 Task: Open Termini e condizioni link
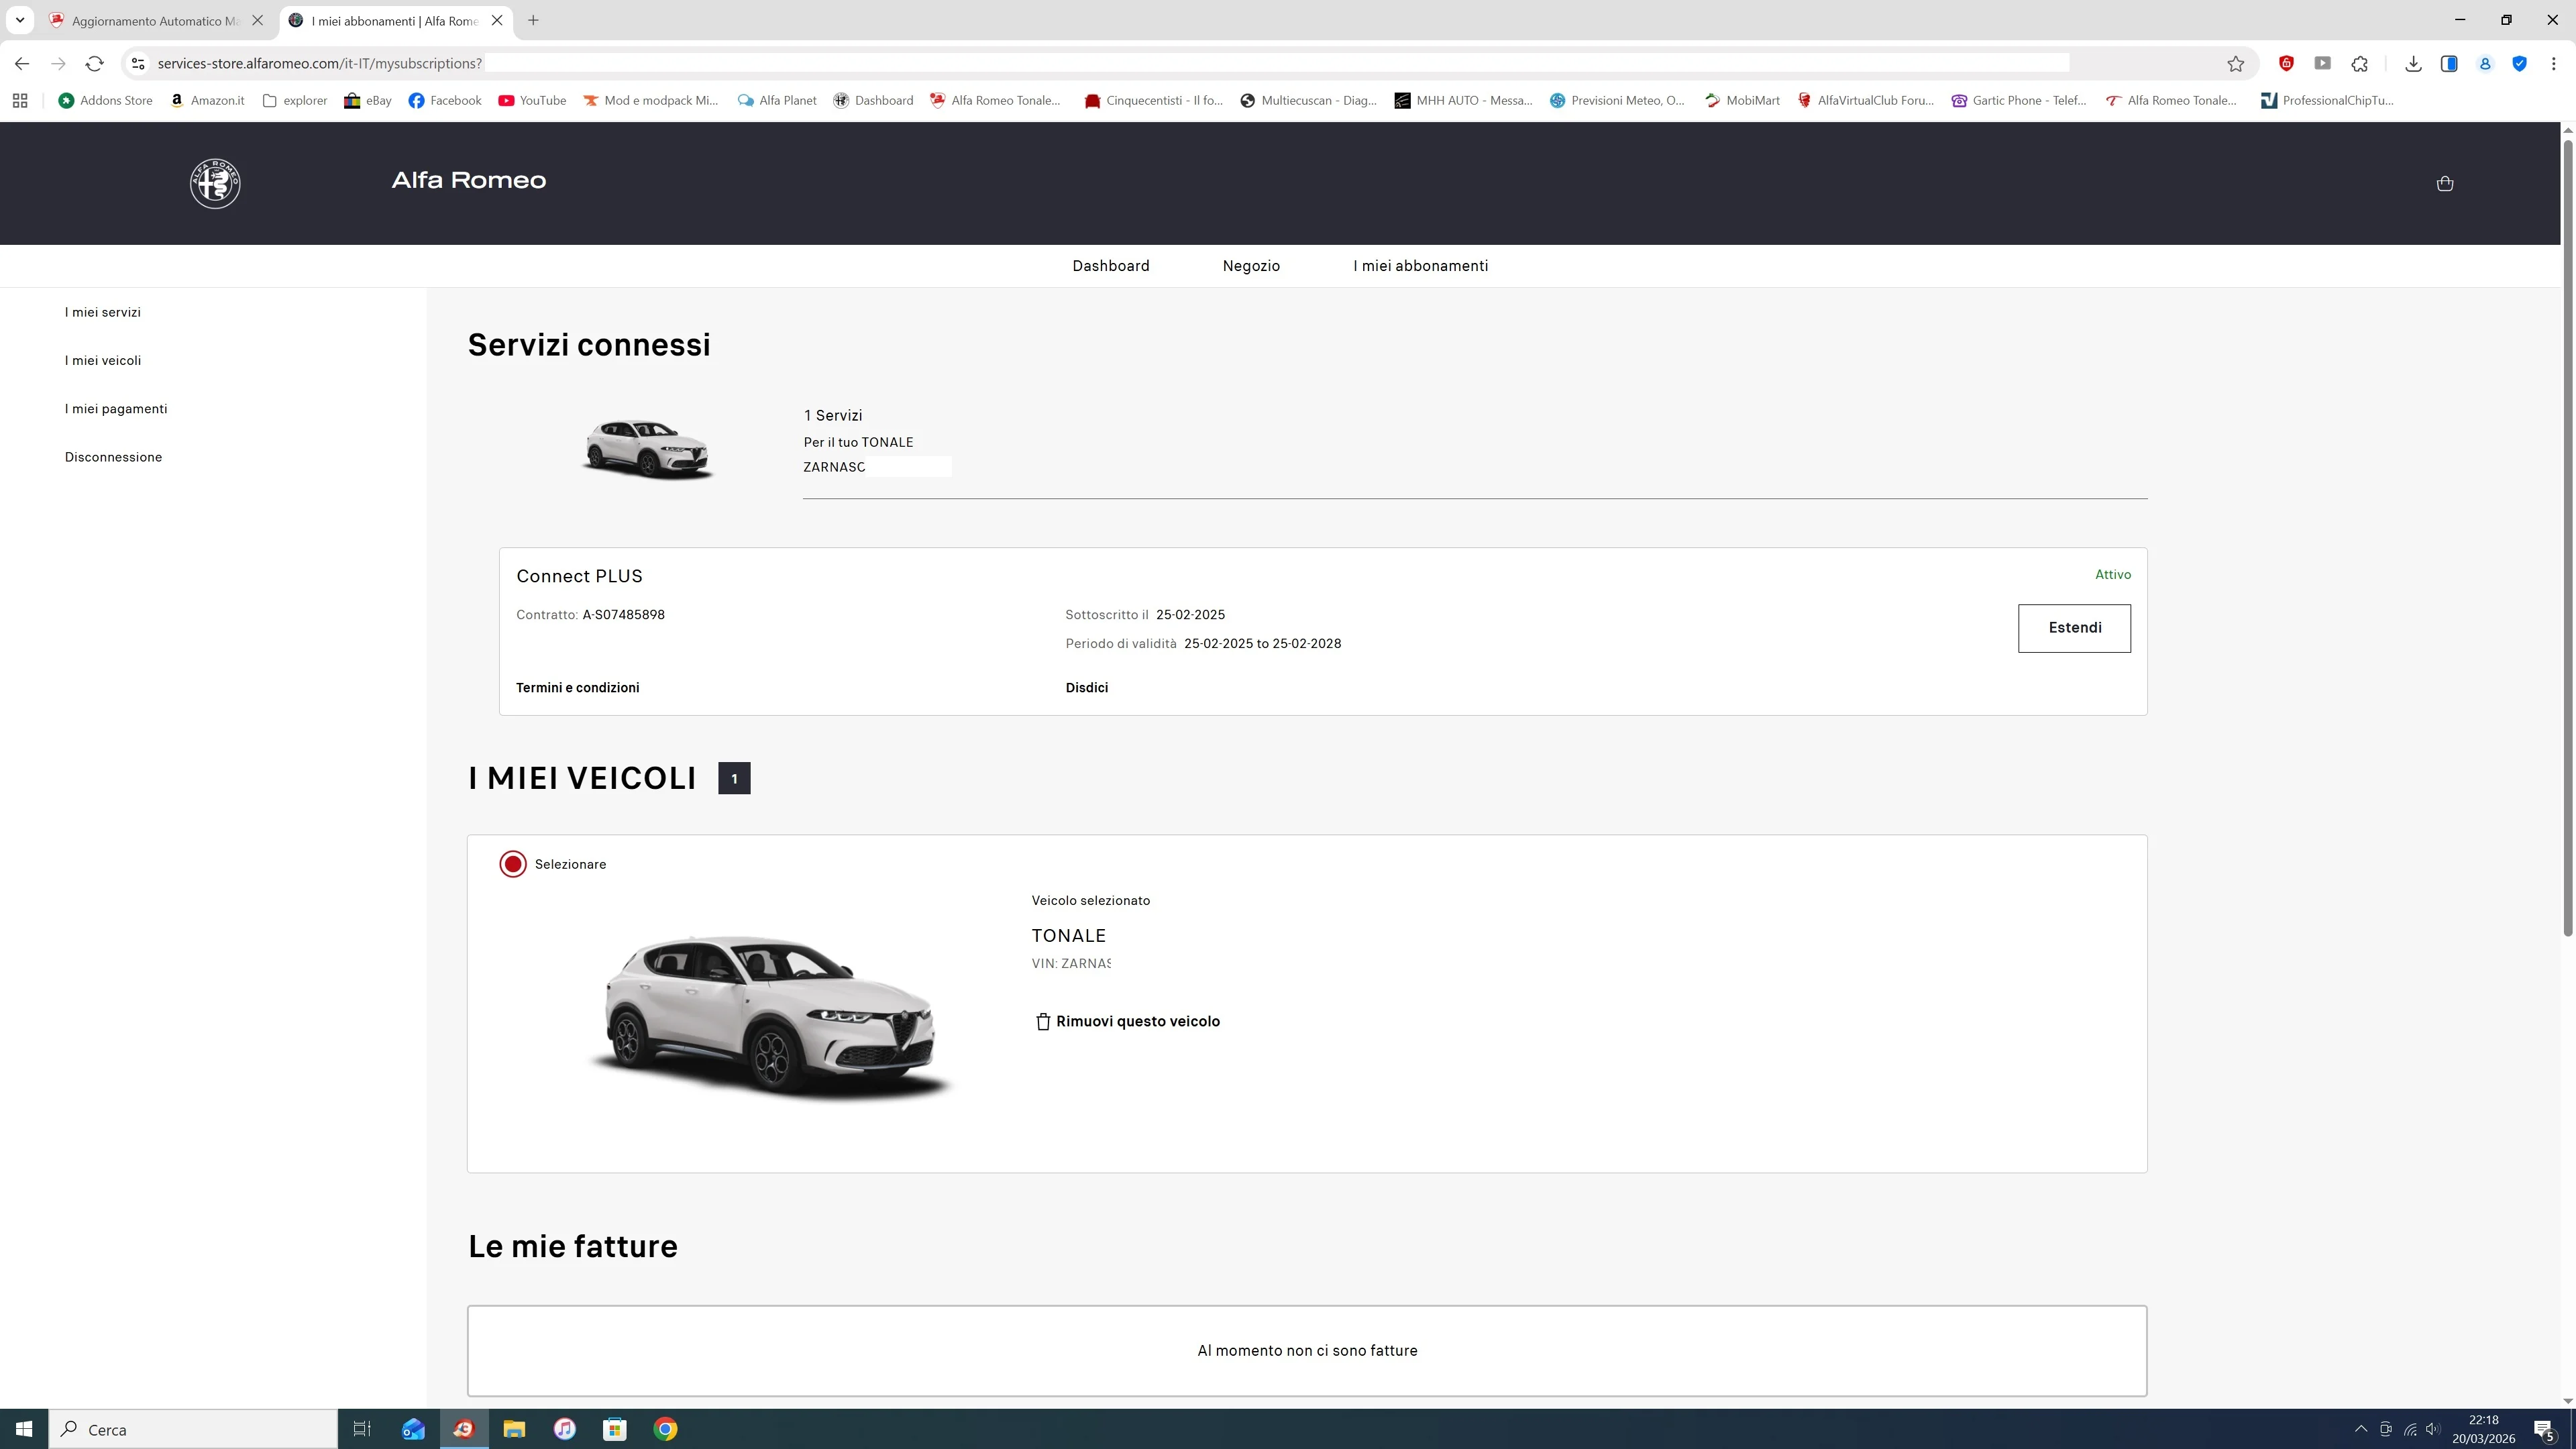(x=578, y=688)
